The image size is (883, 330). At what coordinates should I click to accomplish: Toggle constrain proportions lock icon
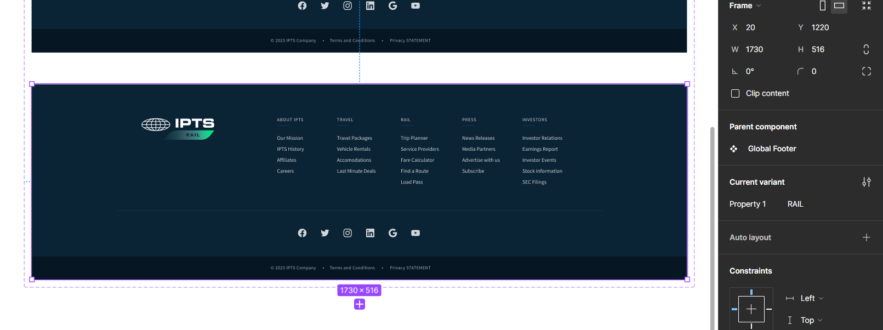point(866,49)
